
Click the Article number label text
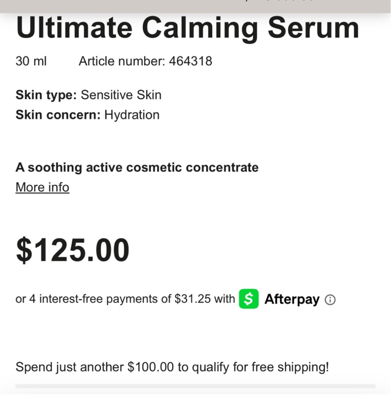tap(122, 61)
